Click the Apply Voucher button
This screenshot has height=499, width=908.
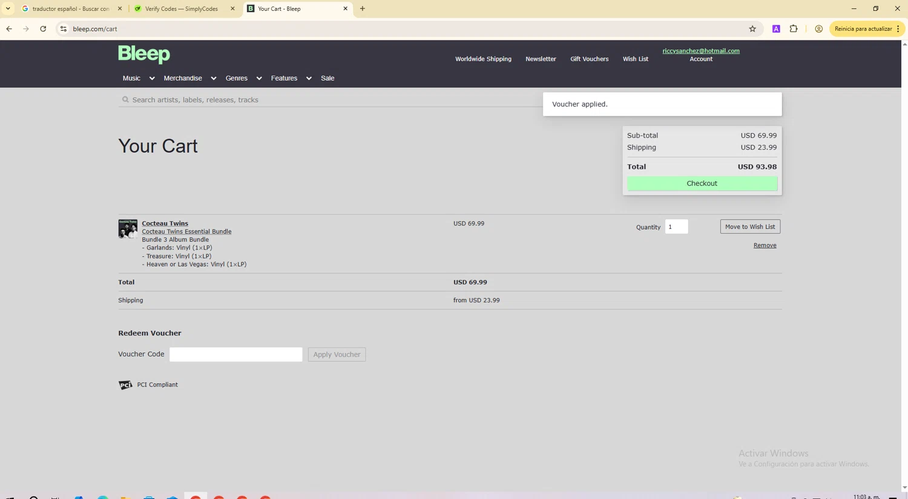337,354
